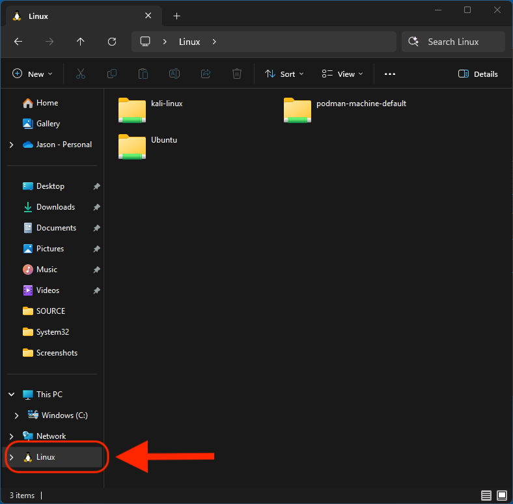Unpin Pictures from quick access
The height and width of the screenshot is (504, 513).
point(96,249)
